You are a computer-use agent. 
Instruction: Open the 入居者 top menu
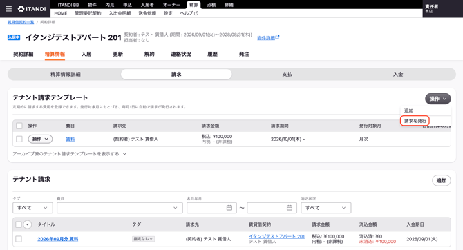[147, 5]
